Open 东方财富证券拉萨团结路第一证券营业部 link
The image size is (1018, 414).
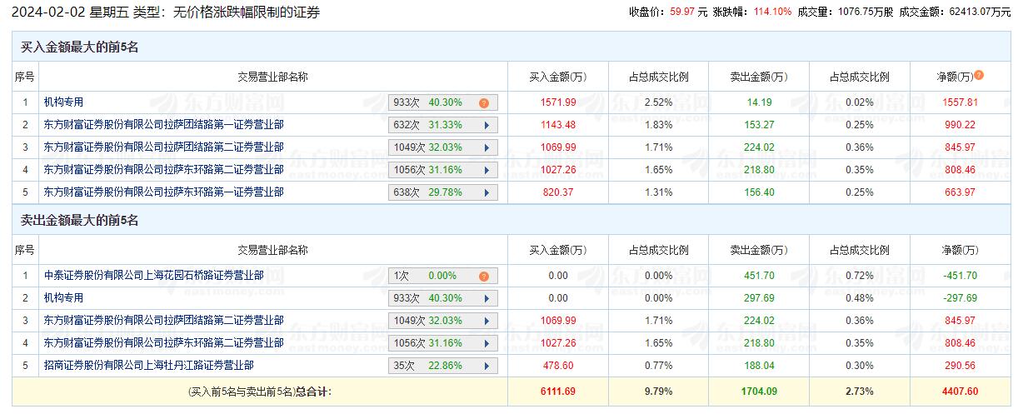[163, 125]
